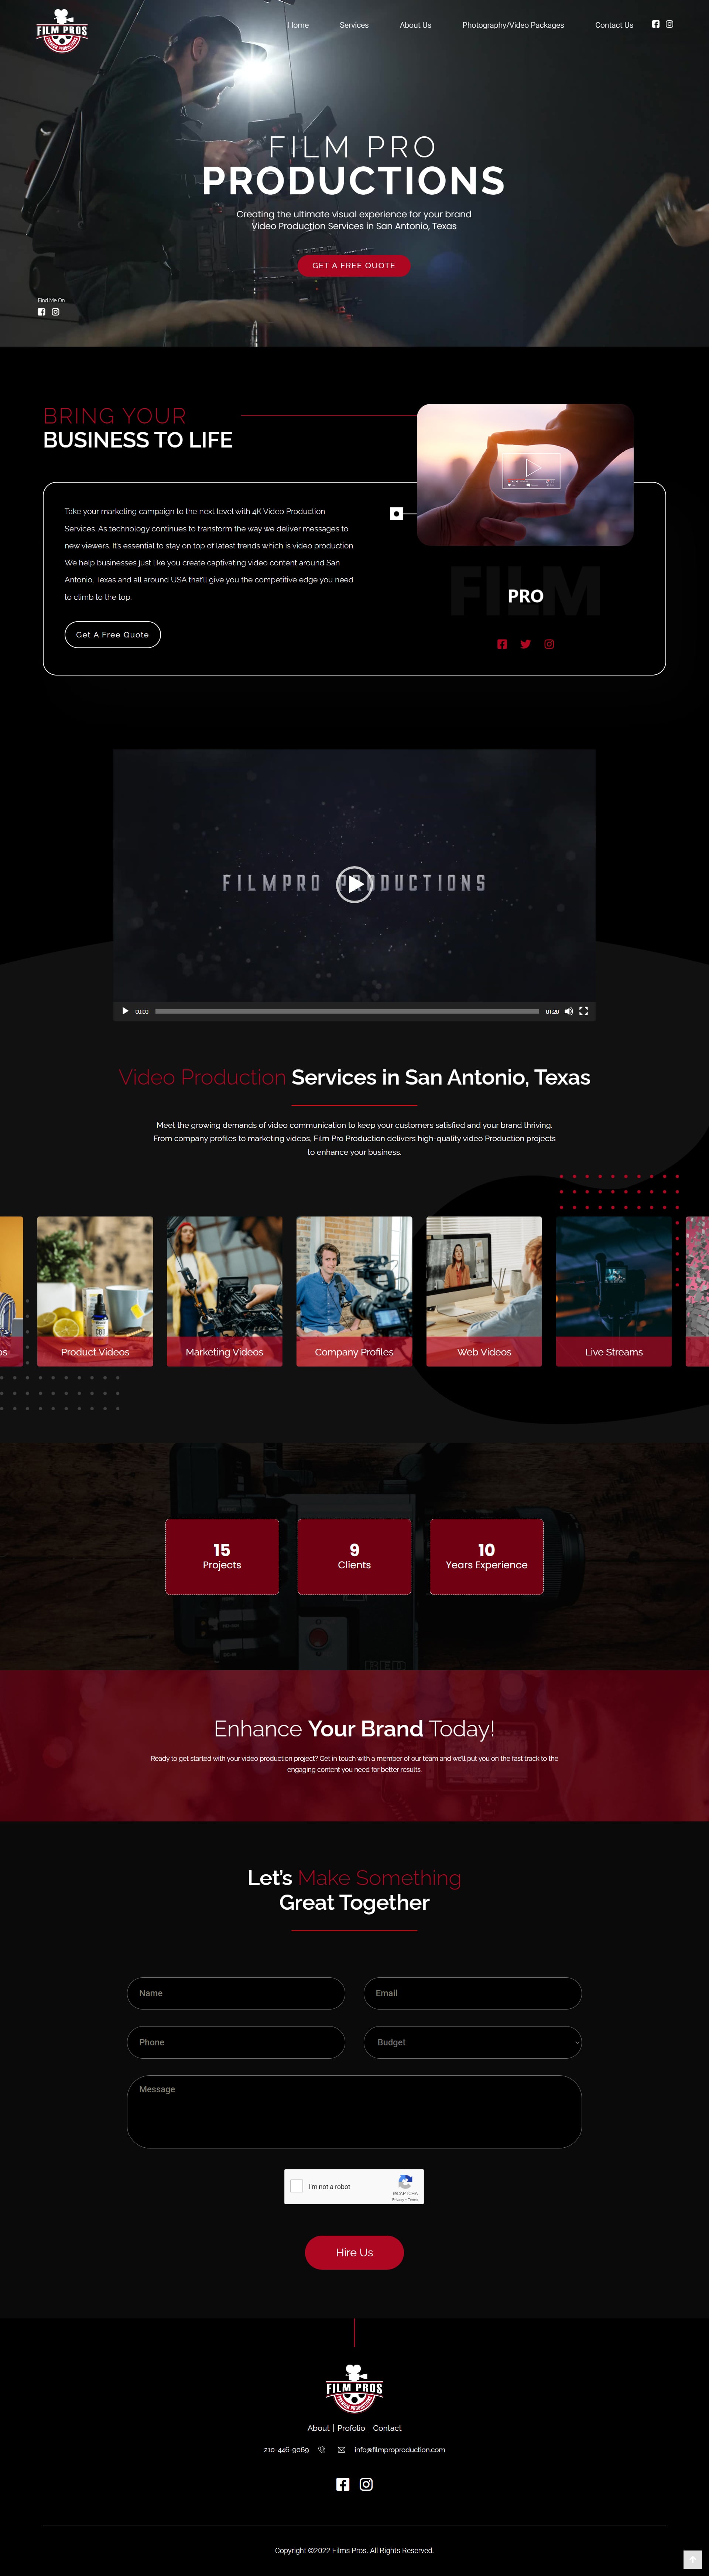
Task: Focus the Name input field
Action: coord(236,1993)
